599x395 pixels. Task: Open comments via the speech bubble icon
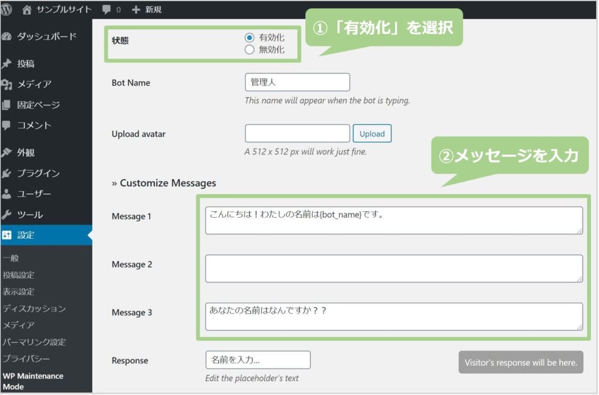click(x=108, y=9)
